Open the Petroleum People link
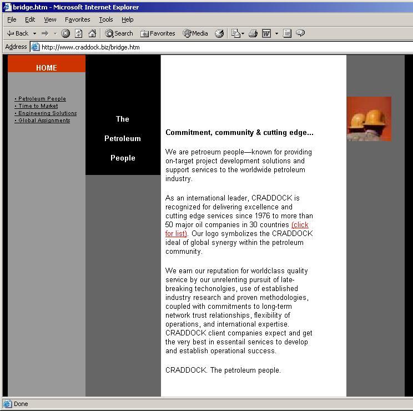 pos(40,99)
